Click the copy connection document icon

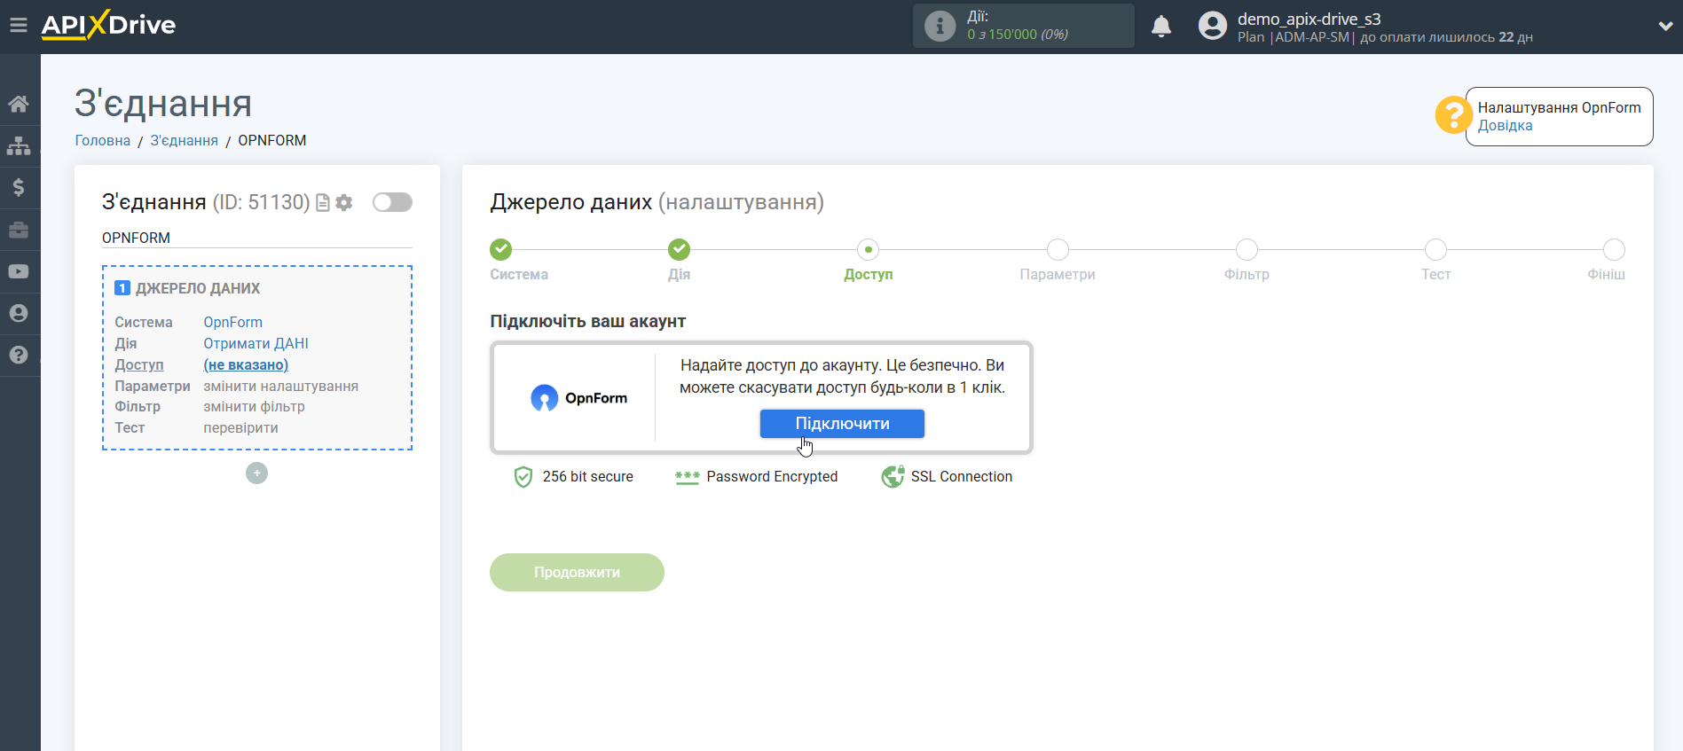tap(323, 203)
